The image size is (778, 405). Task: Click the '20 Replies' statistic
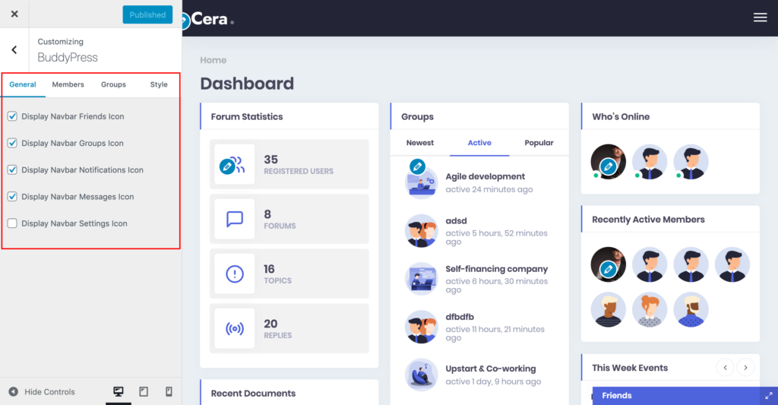tap(289, 328)
